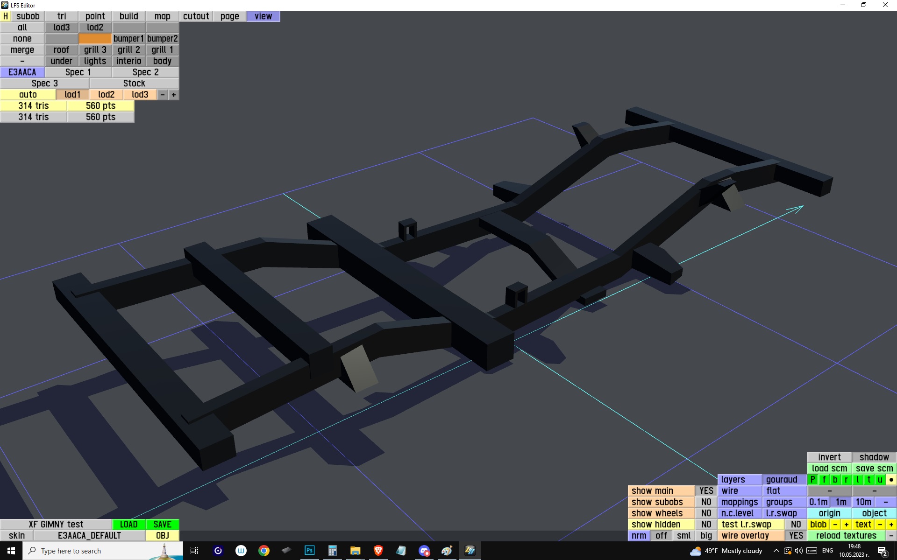Toggle wire overlay YES button
Image resolution: width=897 pixels, height=560 pixels.
pyautogui.click(x=796, y=536)
